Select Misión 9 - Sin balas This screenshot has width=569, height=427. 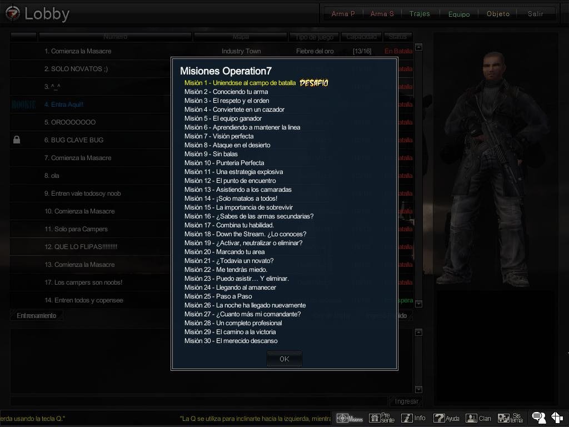211,154
